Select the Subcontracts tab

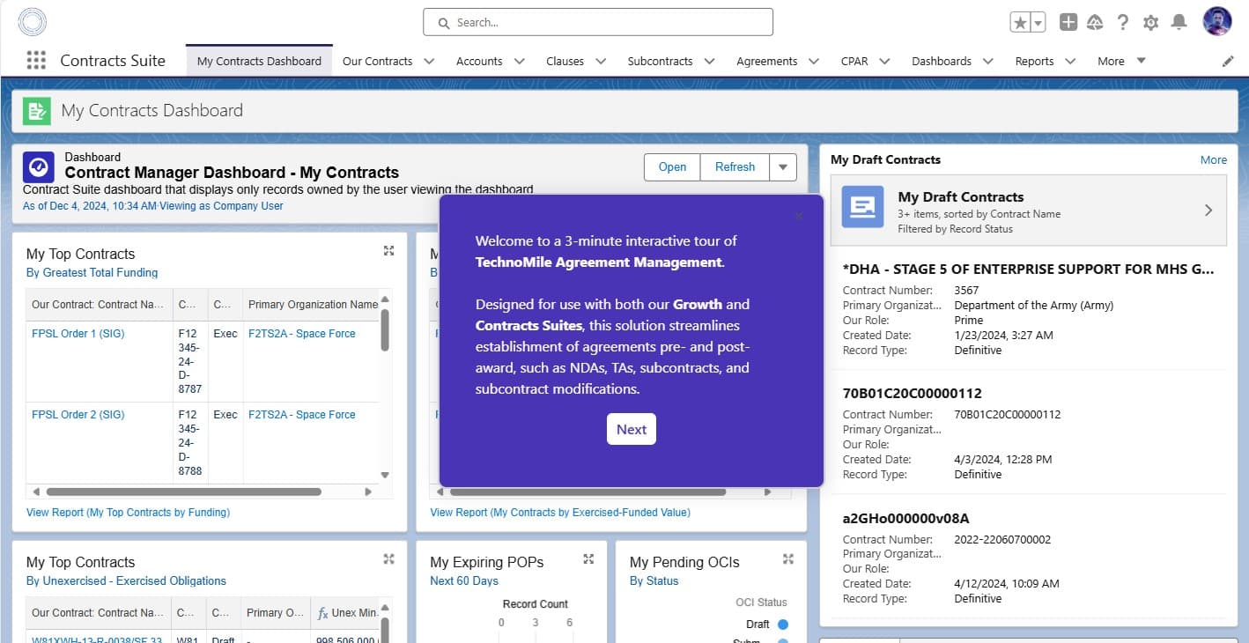pos(660,61)
